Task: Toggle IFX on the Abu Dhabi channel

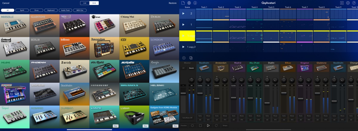Action: click(258, 120)
